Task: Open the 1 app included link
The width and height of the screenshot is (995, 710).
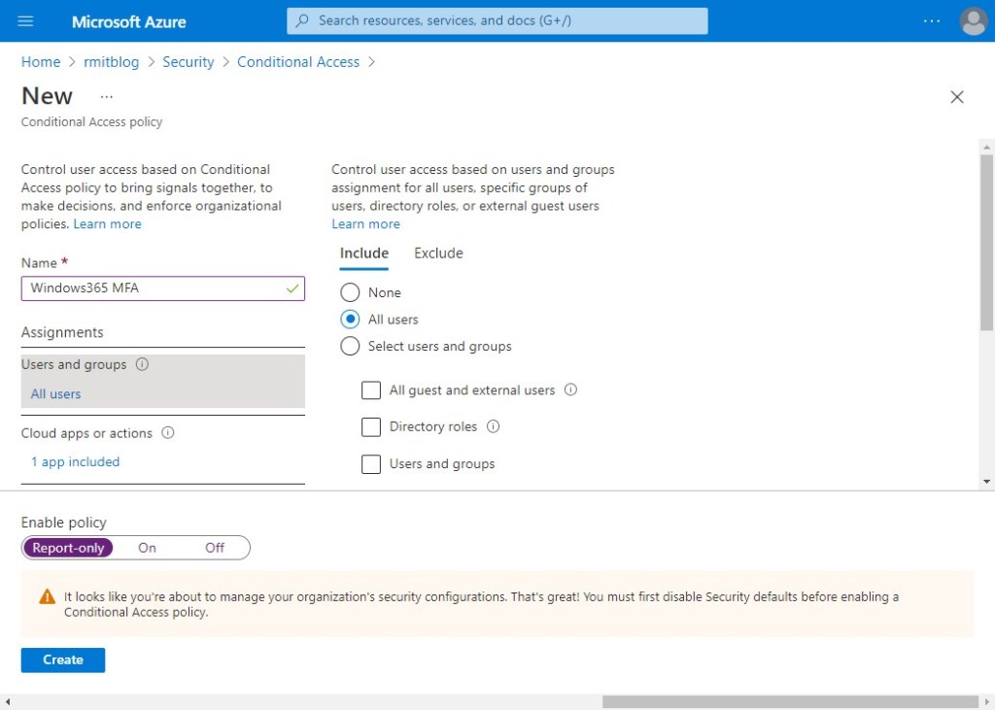Action: click(x=75, y=462)
